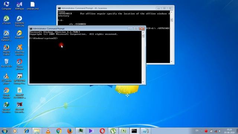This screenshot has width=238, height=134.
Task: Select the PowerISO desktop shortcut
Action: (19, 34)
